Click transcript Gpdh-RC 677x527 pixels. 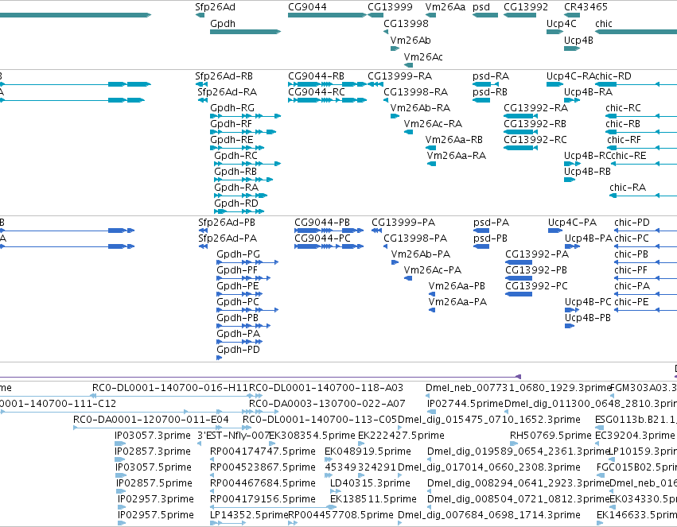point(235,156)
